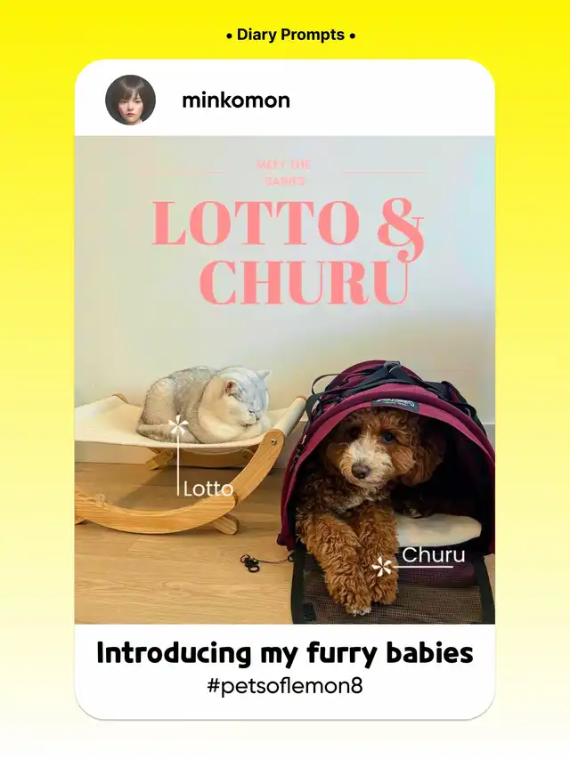This screenshot has height=759, width=570.
Task: Select the white Churu label text
Action: (x=434, y=554)
